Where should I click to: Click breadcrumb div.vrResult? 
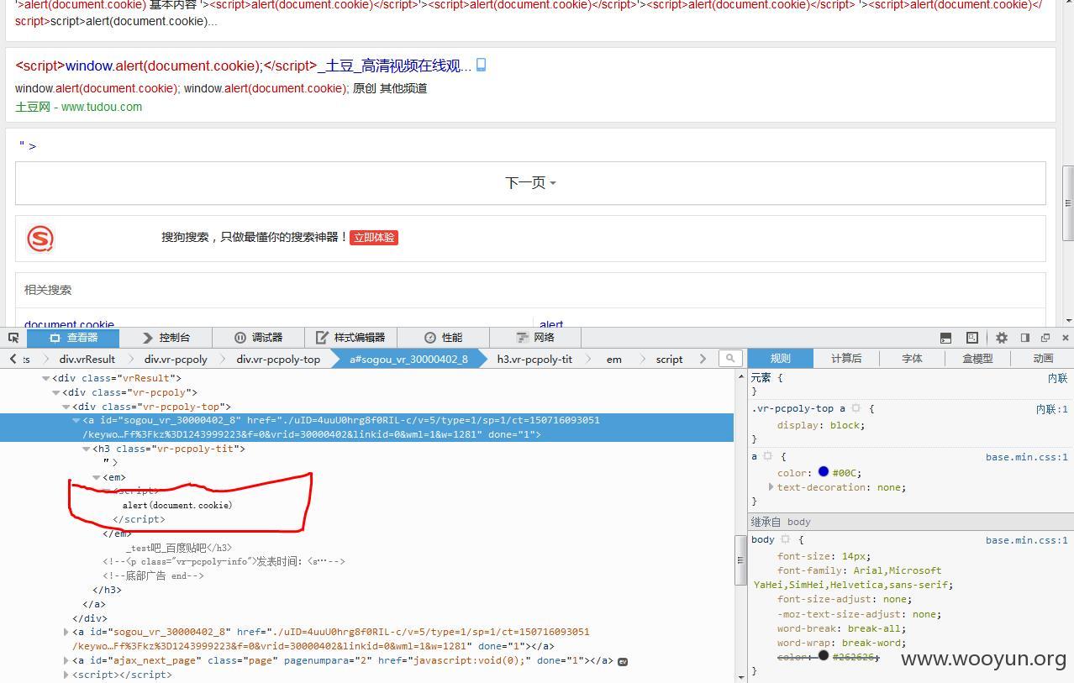coord(87,359)
